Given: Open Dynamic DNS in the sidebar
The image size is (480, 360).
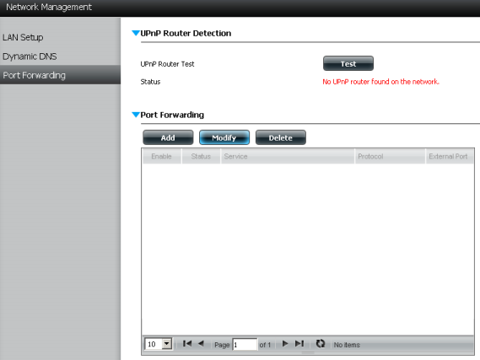Looking at the screenshot, I should [x=30, y=56].
